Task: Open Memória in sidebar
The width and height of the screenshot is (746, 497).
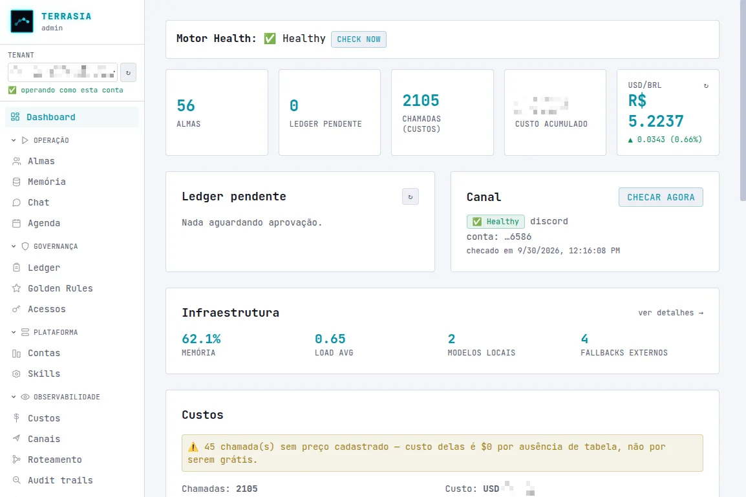Action: [x=72, y=182]
